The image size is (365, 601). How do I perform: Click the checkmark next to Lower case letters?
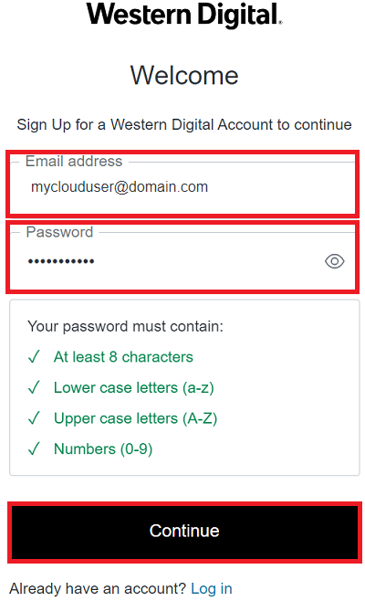point(34,387)
